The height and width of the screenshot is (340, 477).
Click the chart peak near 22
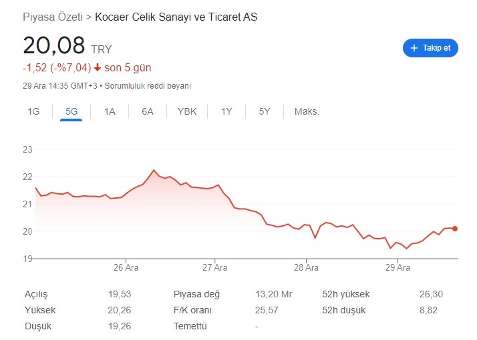(154, 170)
